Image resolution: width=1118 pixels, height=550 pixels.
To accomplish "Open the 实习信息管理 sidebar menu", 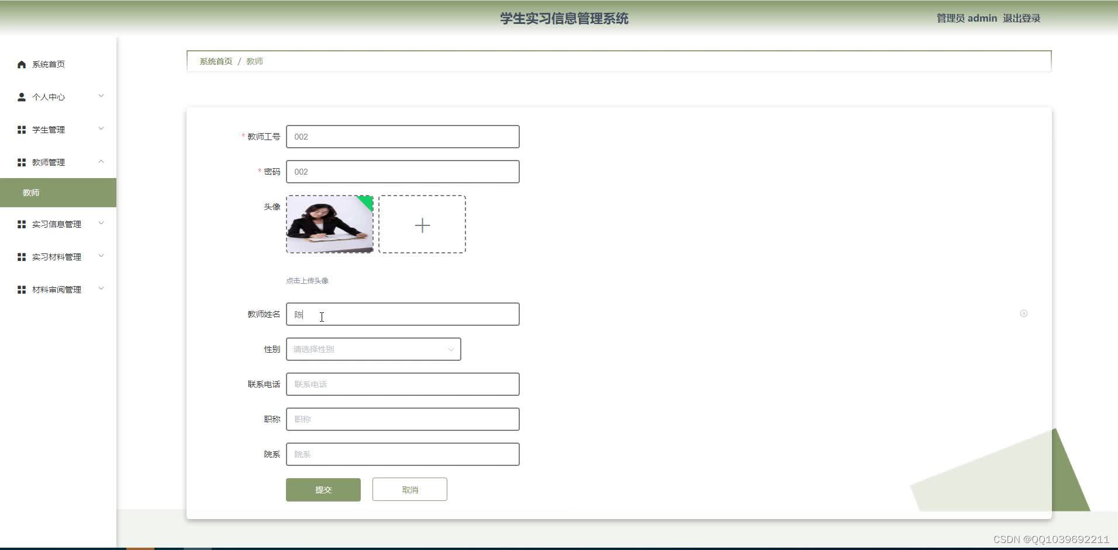I will (58, 224).
